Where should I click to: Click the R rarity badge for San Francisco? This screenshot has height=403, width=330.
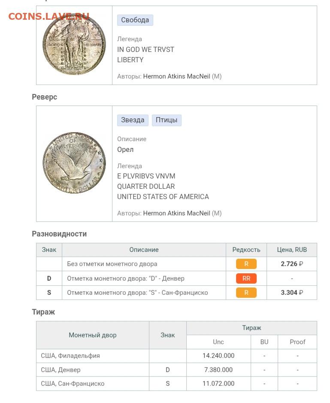(x=246, y=293)
